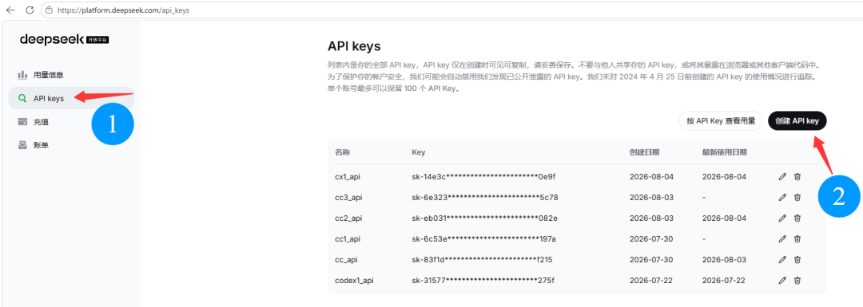Reload the page with the refresh icon
The image size is (863, 307).
(x=30, y=10)
